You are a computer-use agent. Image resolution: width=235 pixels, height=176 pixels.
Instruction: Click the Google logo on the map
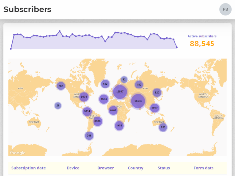tap(18, 153)
